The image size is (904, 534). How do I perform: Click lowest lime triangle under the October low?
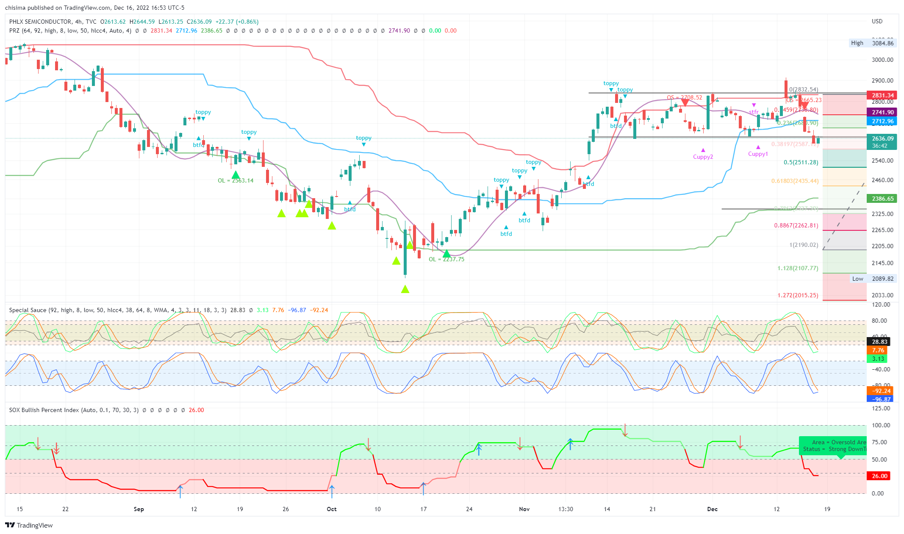click(405, 289)
